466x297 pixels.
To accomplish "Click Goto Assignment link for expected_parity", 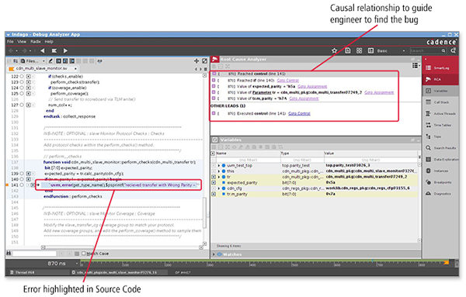I will [x=312, y=86].
